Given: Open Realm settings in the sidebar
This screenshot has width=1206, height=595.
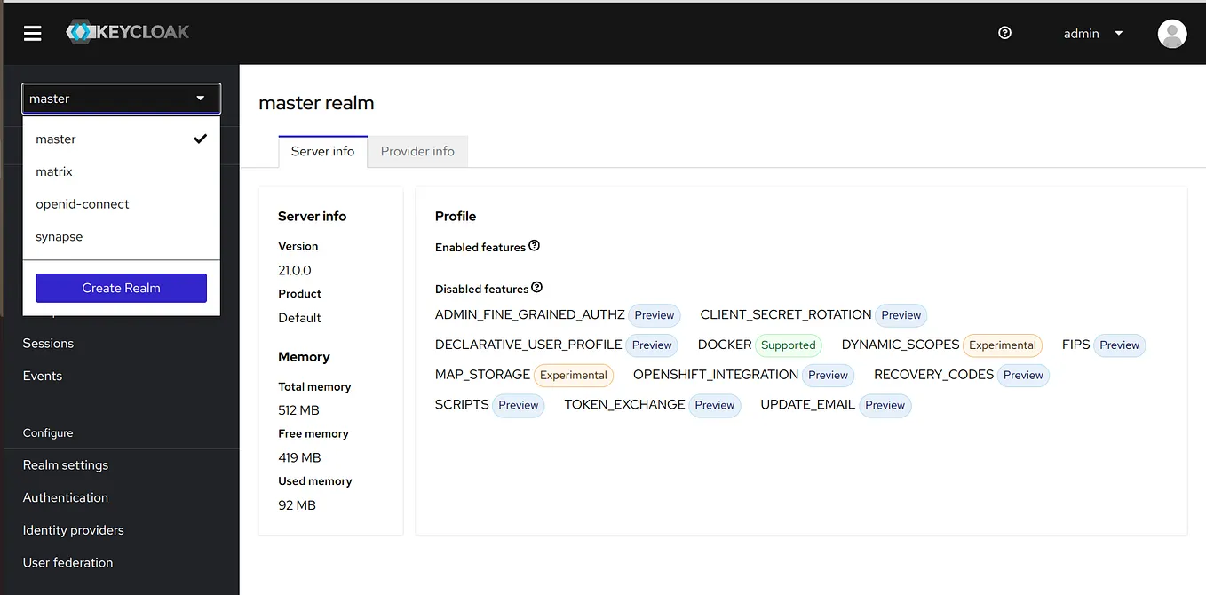Looking at the screenshot, I should [x=65, y=464].
